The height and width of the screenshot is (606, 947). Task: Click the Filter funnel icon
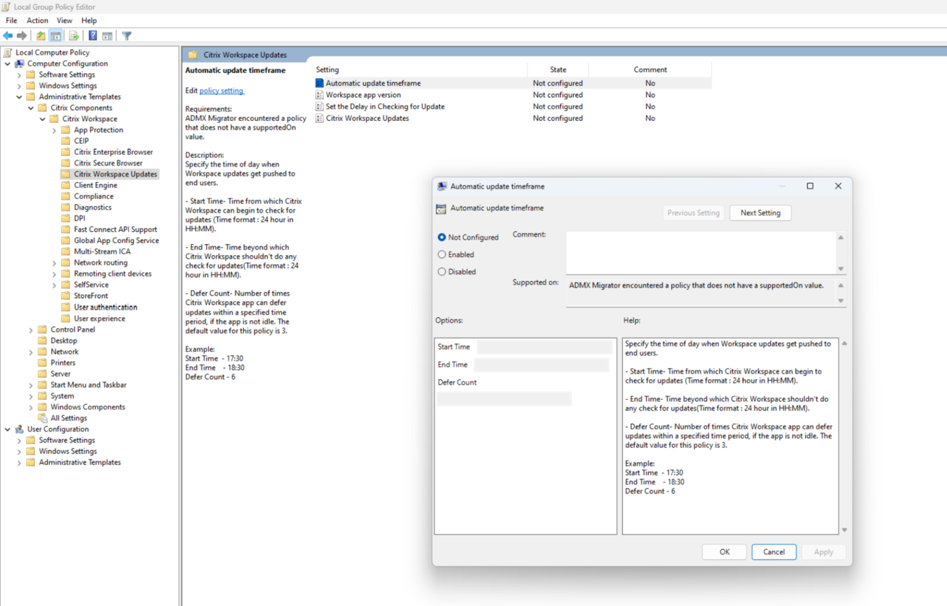pos(126,36)
